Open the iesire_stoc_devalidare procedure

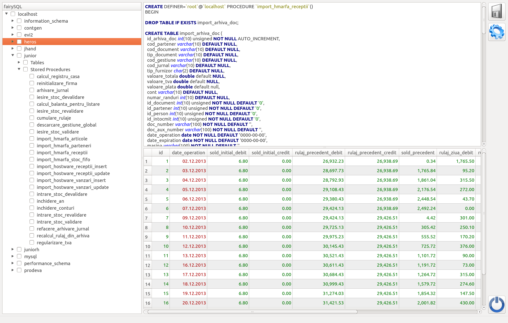tap(60, 97)
